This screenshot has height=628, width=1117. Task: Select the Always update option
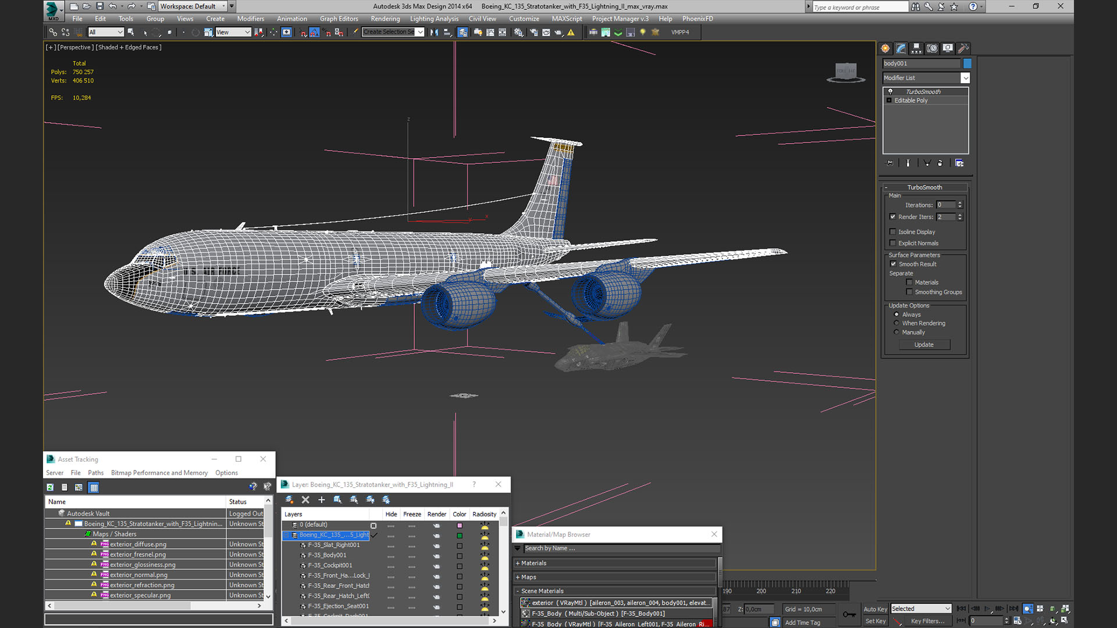(897, 315)
